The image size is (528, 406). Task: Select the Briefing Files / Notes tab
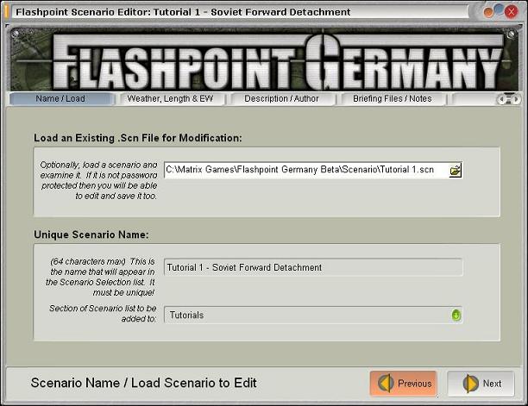click(x=393, y=99)
